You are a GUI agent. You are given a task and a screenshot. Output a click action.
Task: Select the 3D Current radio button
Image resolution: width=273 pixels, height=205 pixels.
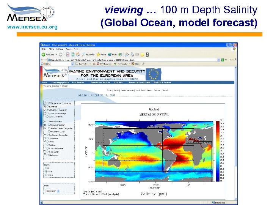pyautogui.click(x=47, y=107)
